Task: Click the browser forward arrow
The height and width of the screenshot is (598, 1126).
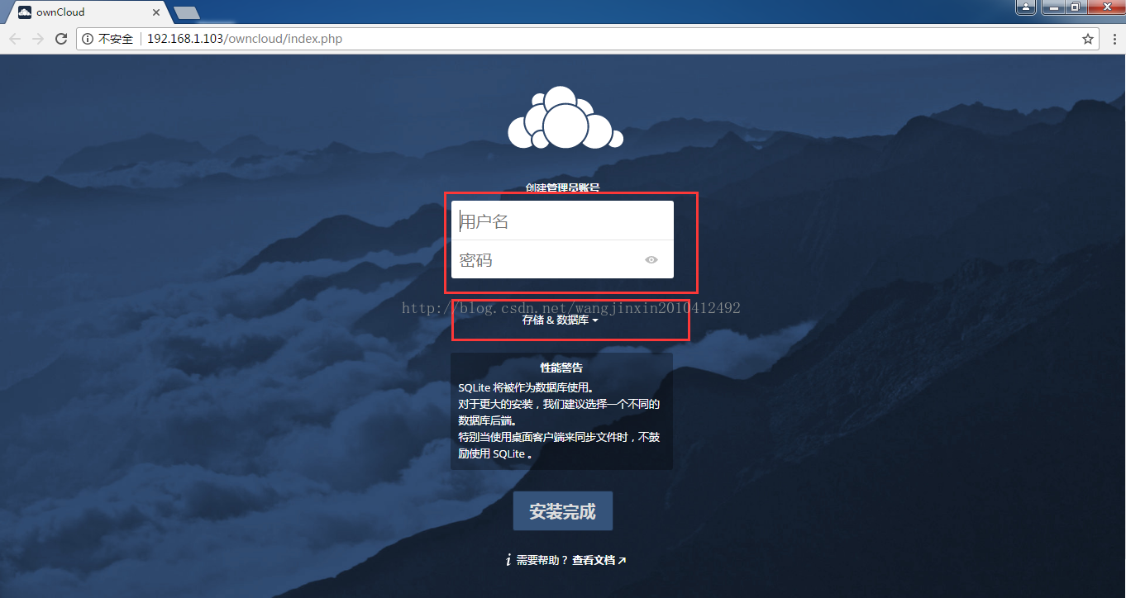Action: 38,39
